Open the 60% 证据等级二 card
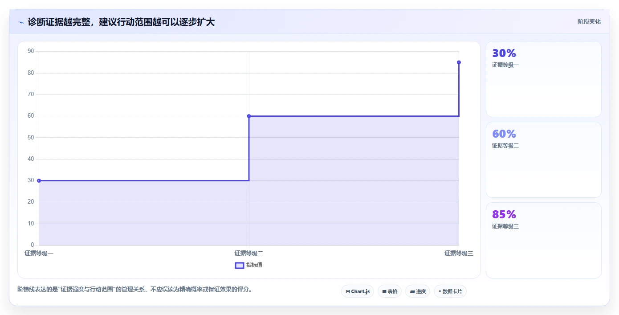This screenshot has height=315, width=619. click(543, 160)
